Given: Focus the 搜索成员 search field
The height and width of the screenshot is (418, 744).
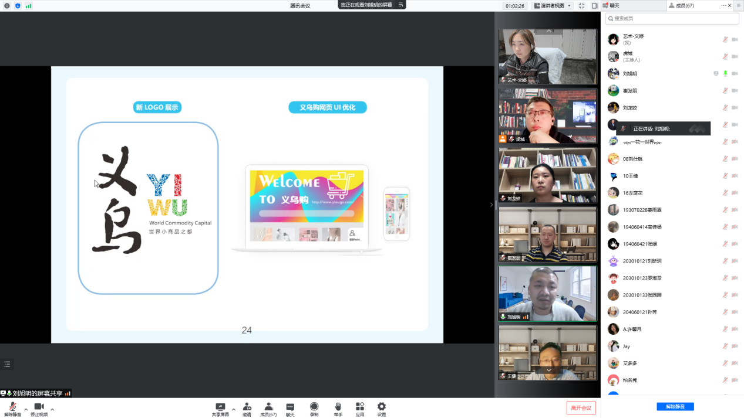Looking at the screenshot, I should [672, 19].
